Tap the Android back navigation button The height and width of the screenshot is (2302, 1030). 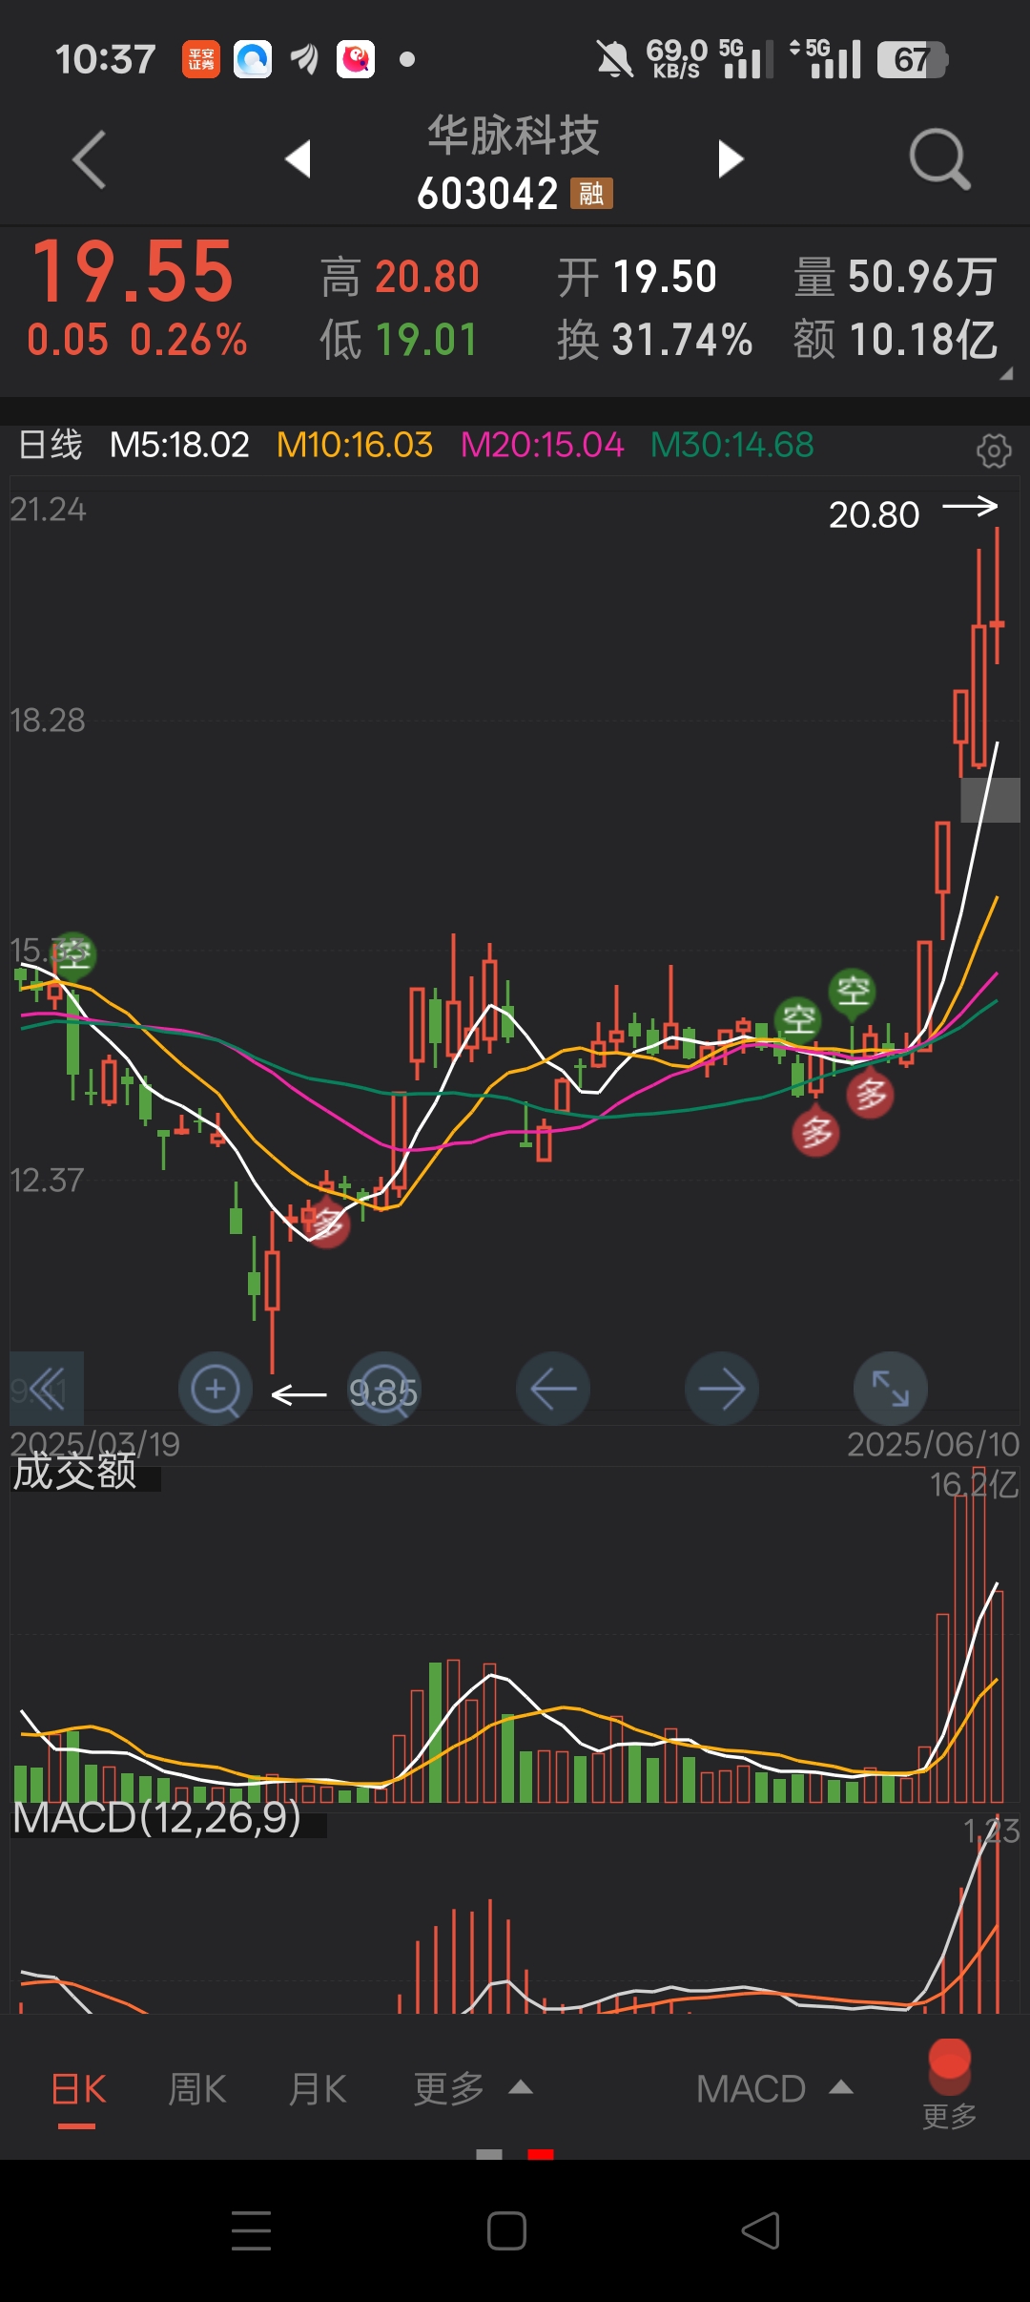tap(760, 2230)
